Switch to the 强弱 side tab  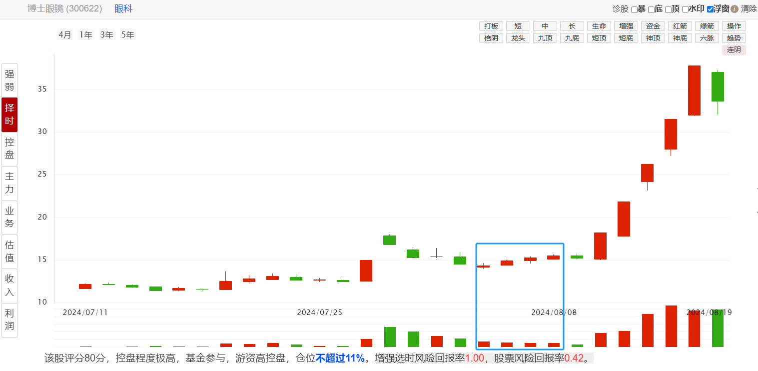[x=9, y=80]
